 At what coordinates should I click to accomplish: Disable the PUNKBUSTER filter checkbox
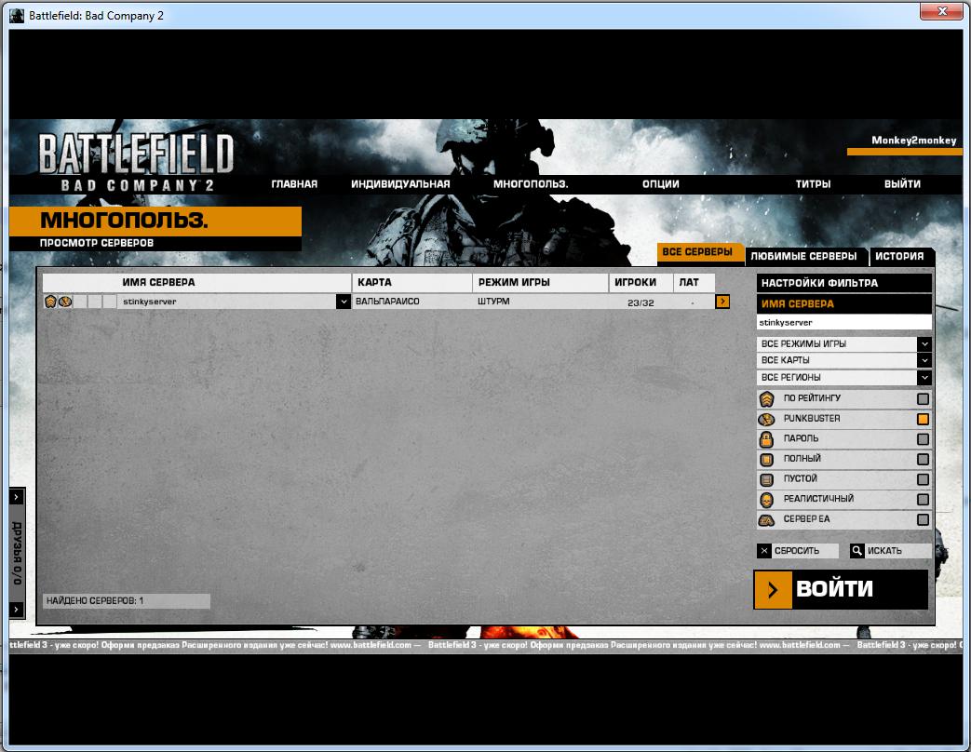click(923, 420)
